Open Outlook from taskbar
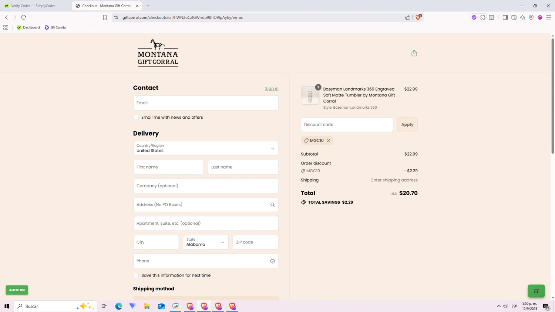Image resolution: width=555 pixels, height=312 pixels. pyautogui.click(x=161, y=306)
